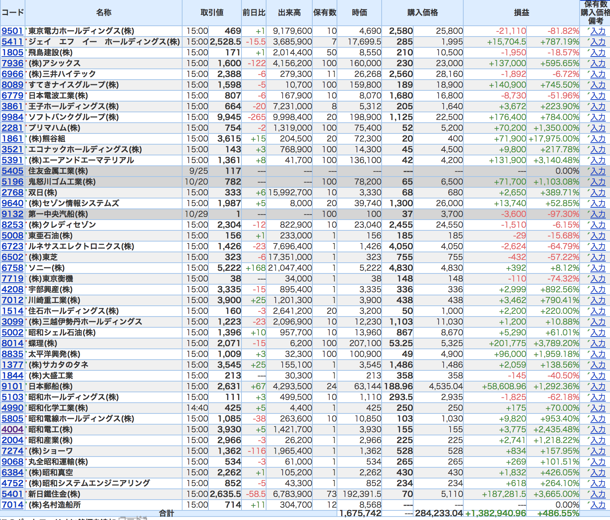Screen dimensions: 610x520
Task: Click the 蝶理 return +3,789.20%
Action: click(x=556, y=343)
